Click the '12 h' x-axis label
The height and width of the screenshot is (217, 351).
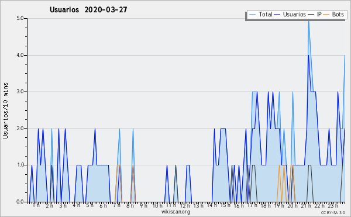pos(185,205)
